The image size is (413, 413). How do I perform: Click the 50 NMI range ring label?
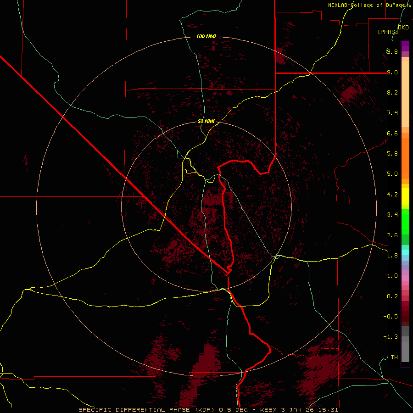tap(206, 122)
